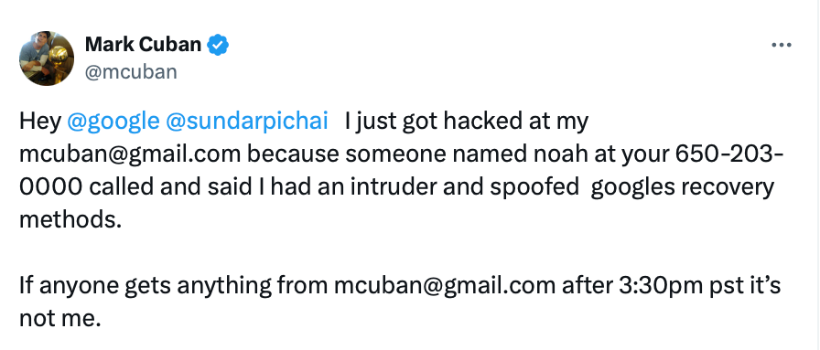
Task: Click the word Hey starting the tweet
Action: [x=40, y=122]
